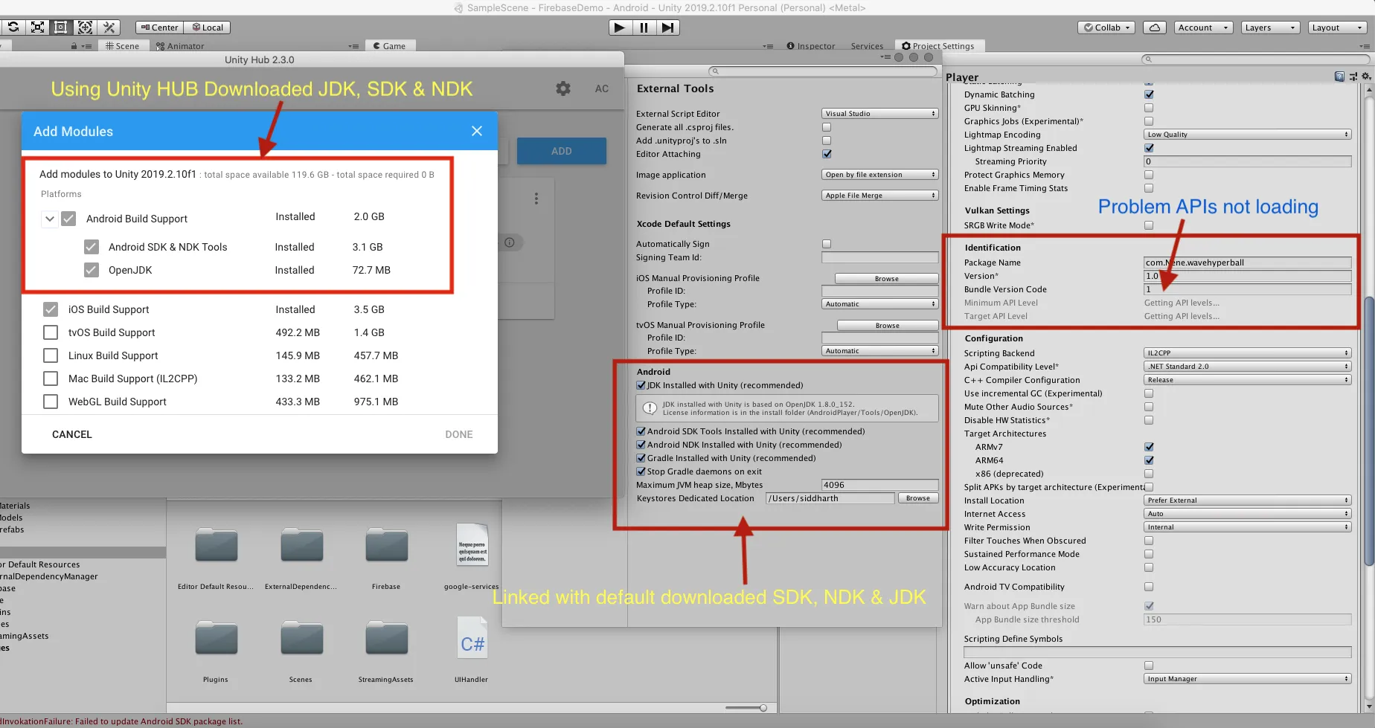The height and width of the screenshot is (728, 1375).
Task: Click Browse for Keystores Dedicated Location
Action: [918, 498]
